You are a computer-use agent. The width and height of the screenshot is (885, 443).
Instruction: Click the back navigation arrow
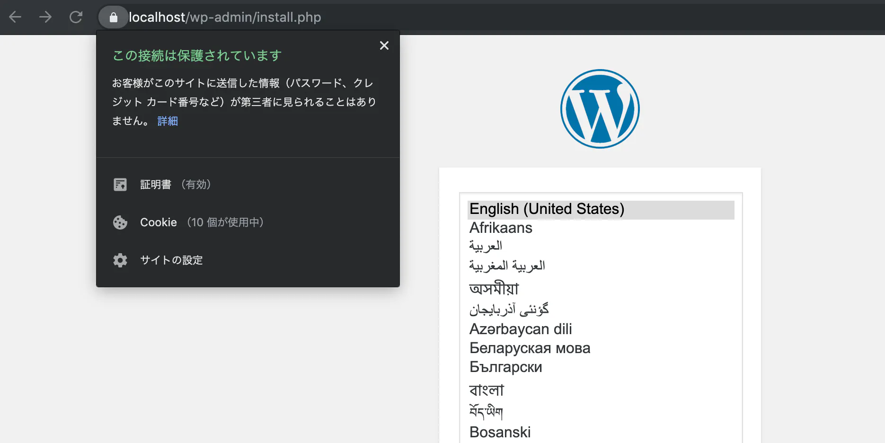click(x=15, y=17)
